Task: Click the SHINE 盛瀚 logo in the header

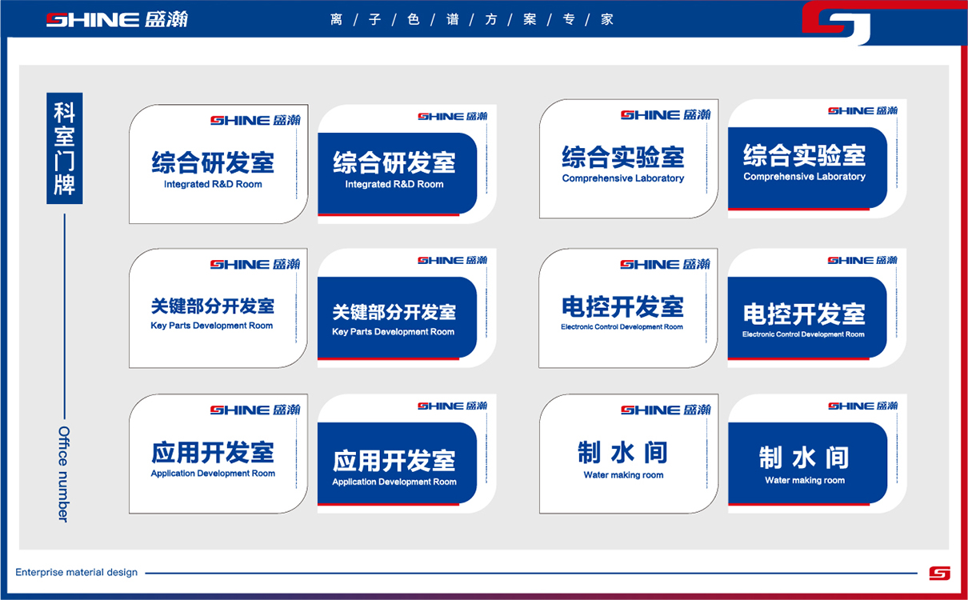Action: point(117,19)
